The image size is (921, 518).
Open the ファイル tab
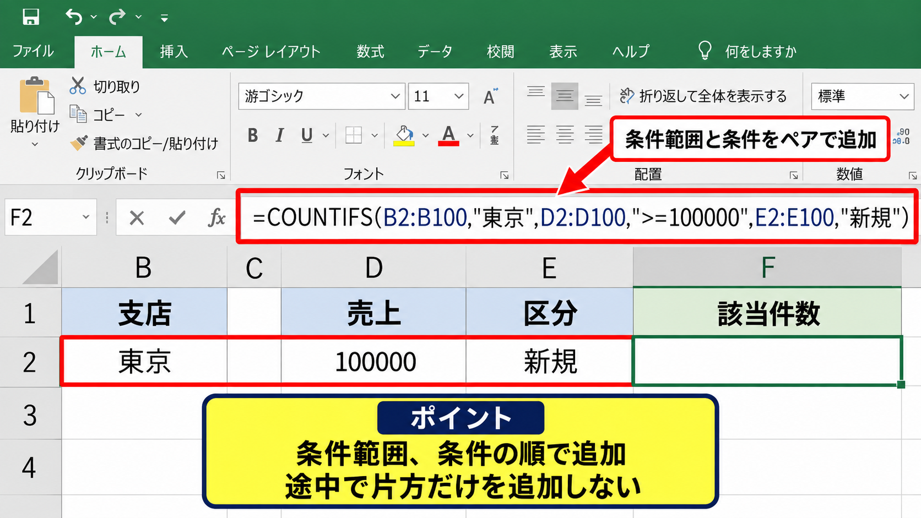click(33, 51)
